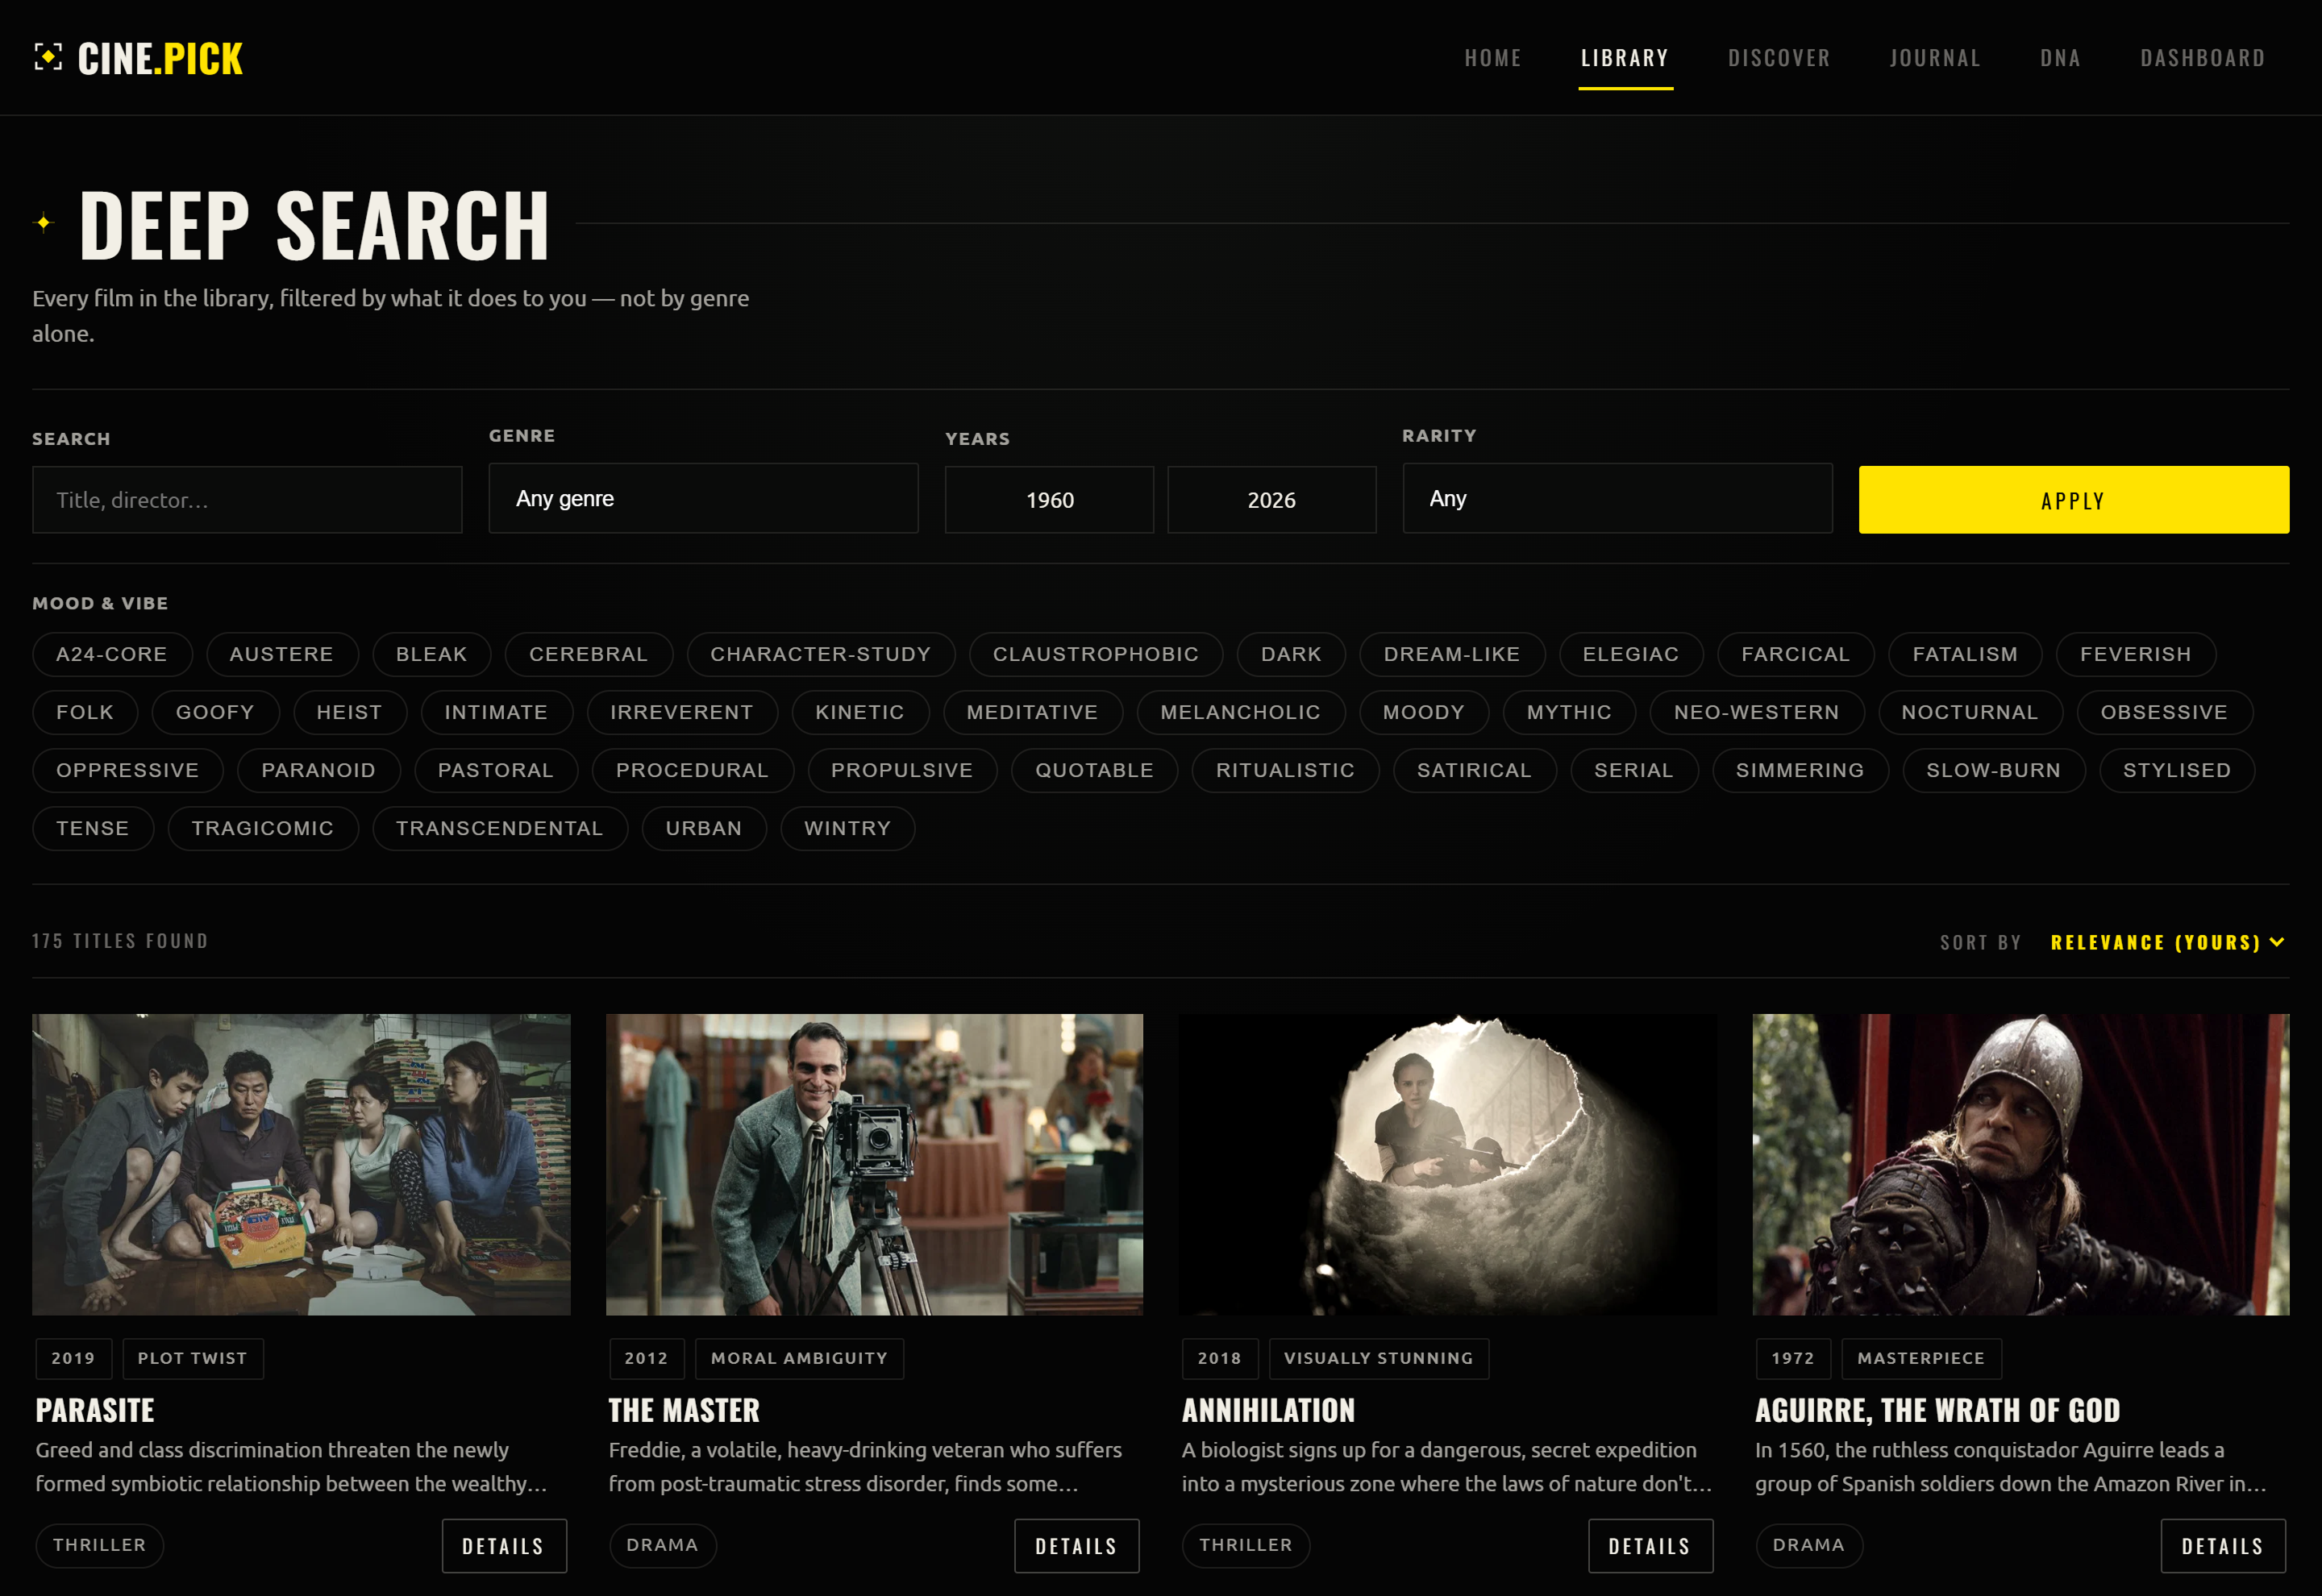This screenshot has height=1596, width=2322.
Task: Toggle the AUSTERE mood chip
Action: point(282,654)
